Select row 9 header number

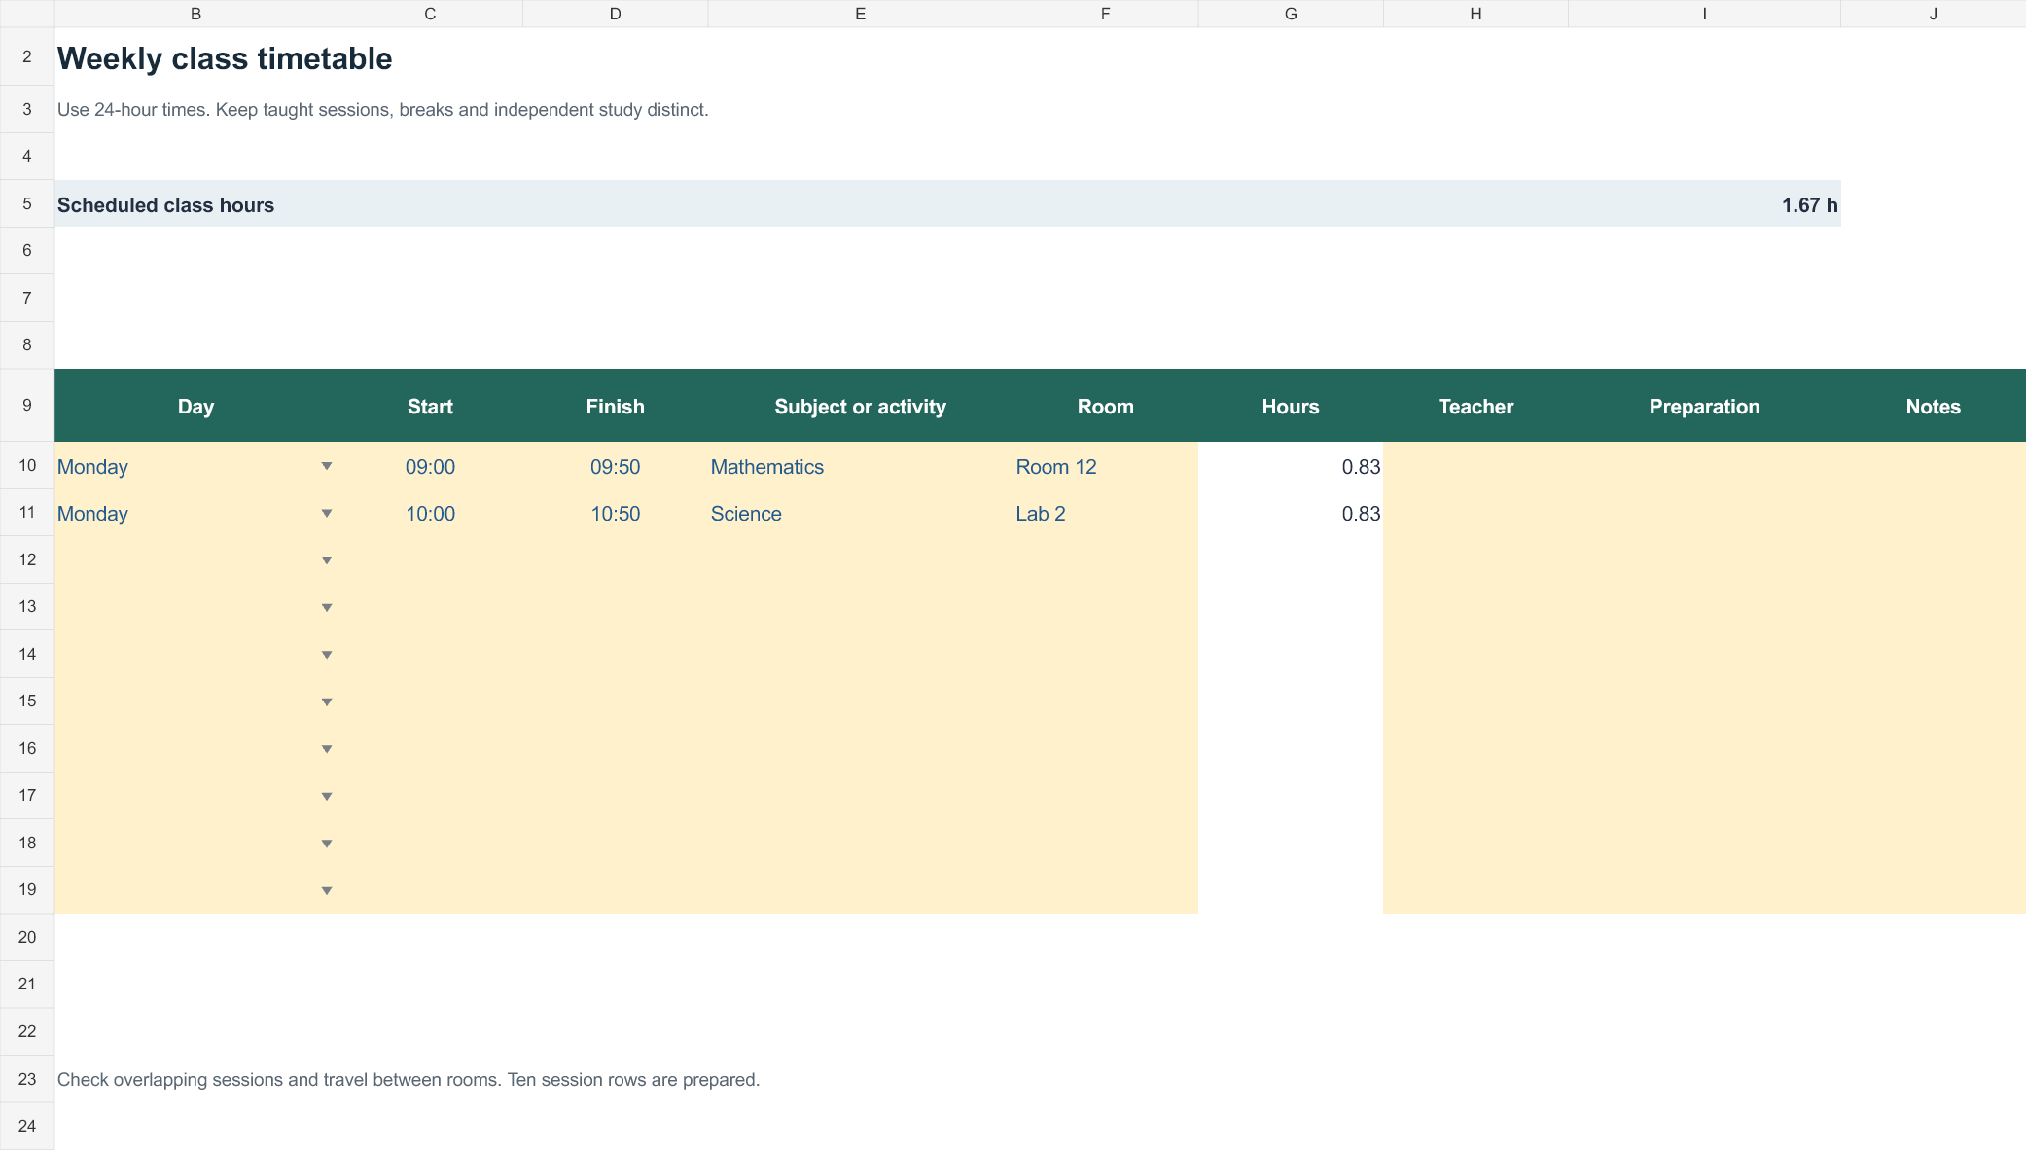[x=27, y=405]
